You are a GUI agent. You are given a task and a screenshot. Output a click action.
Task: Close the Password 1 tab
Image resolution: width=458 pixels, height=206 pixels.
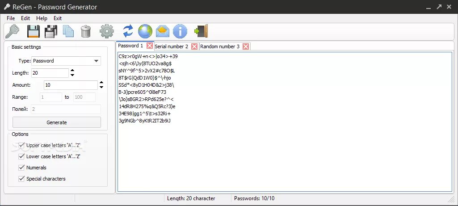(x=150, y=46)
